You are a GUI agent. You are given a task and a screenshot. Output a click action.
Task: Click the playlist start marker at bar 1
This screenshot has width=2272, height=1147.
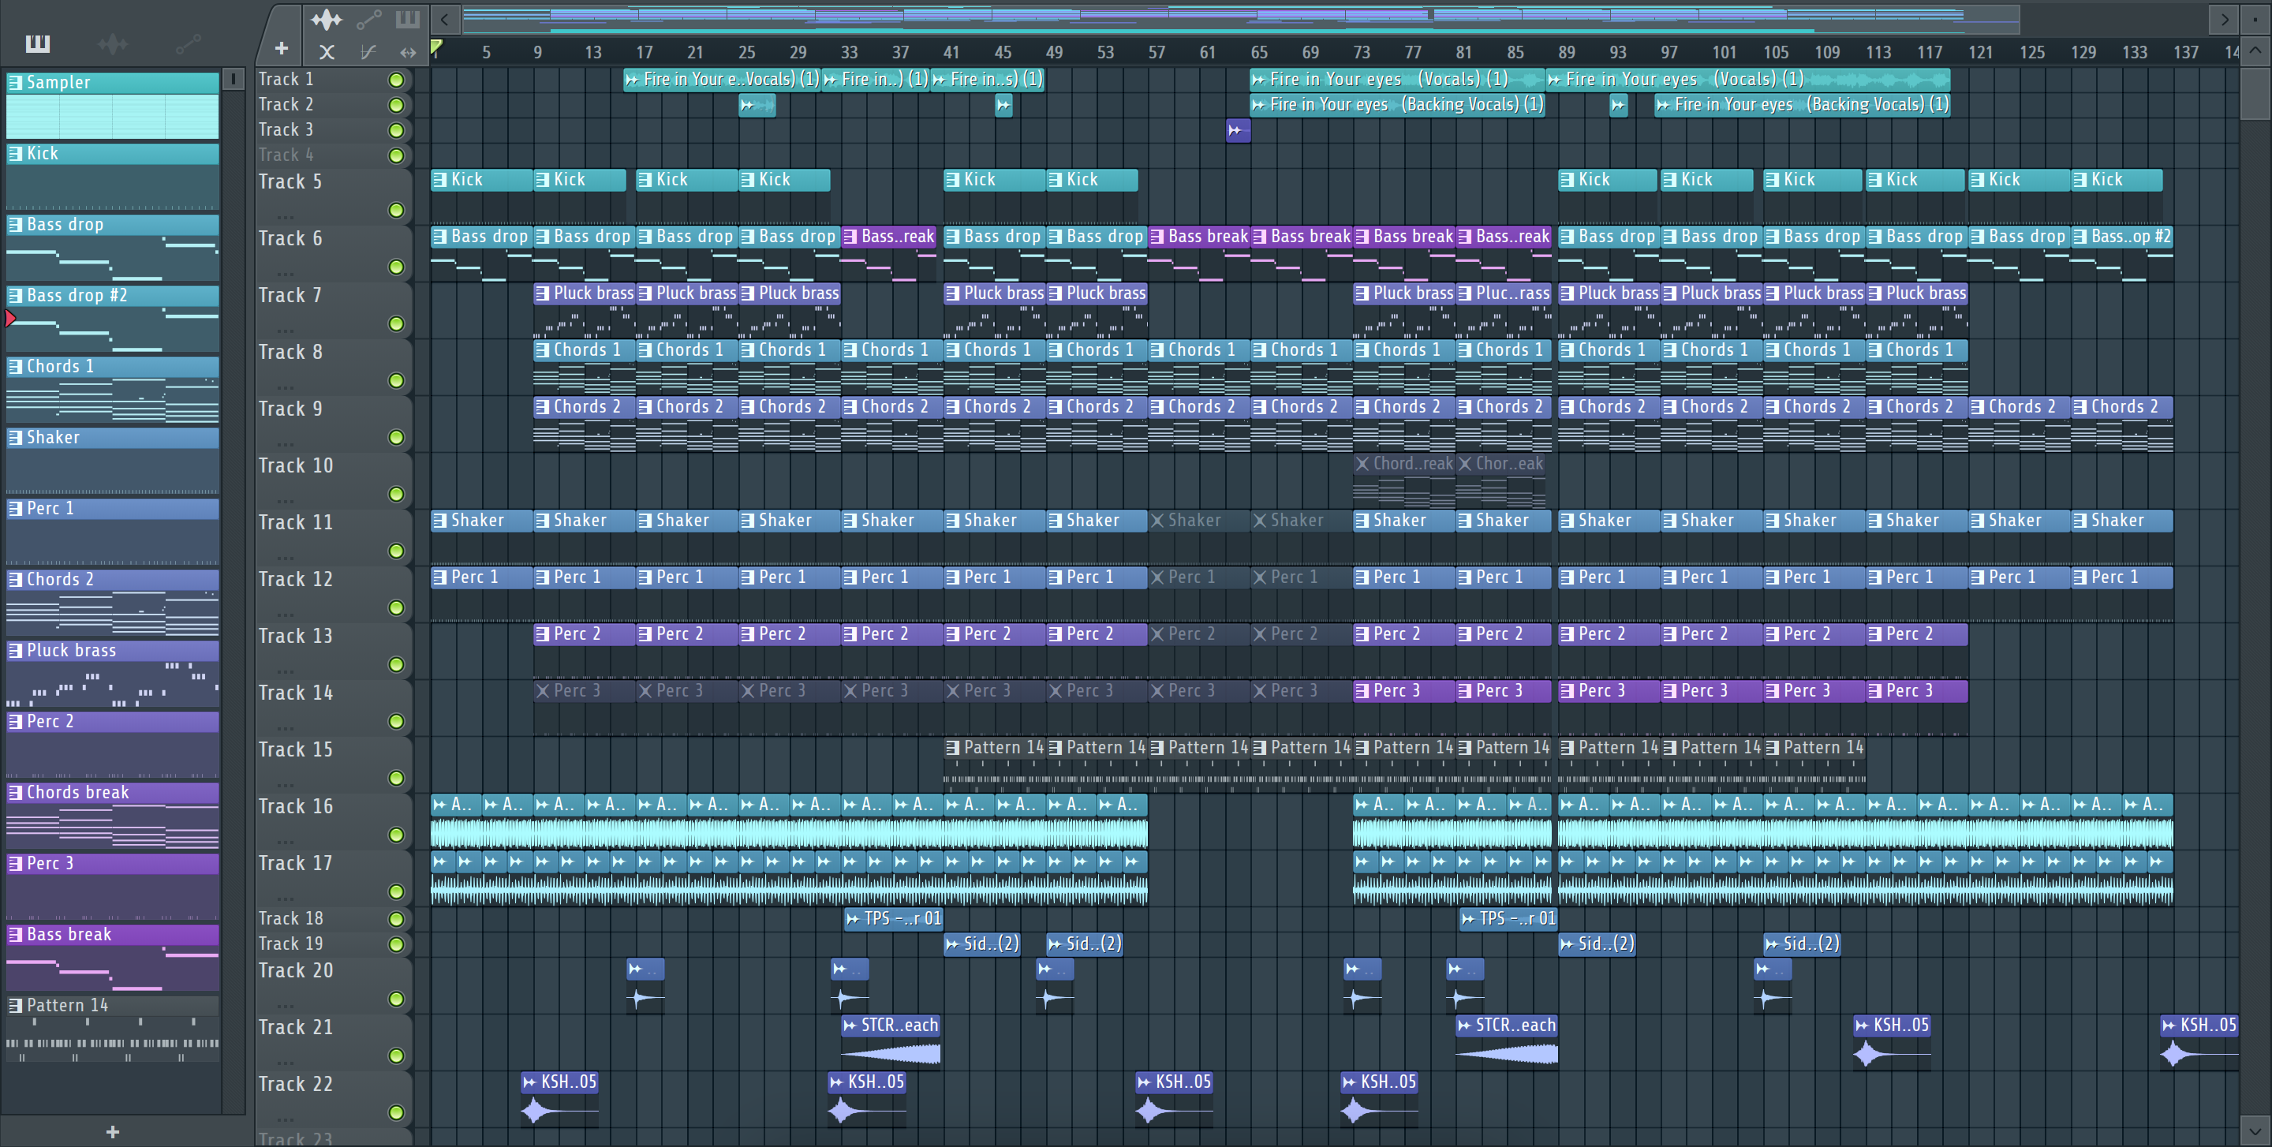(x=436, y=47)
